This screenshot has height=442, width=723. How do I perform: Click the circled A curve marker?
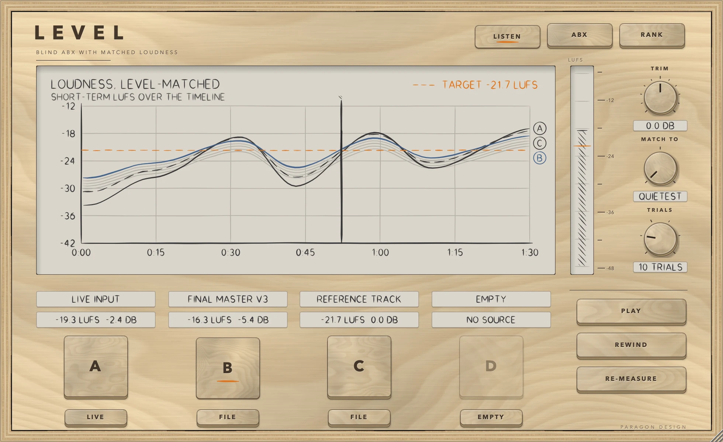540,129
